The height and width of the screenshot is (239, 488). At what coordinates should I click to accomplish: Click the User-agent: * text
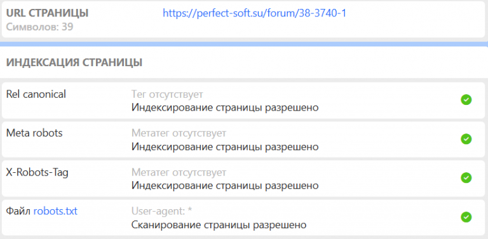[x=161, y=211]
